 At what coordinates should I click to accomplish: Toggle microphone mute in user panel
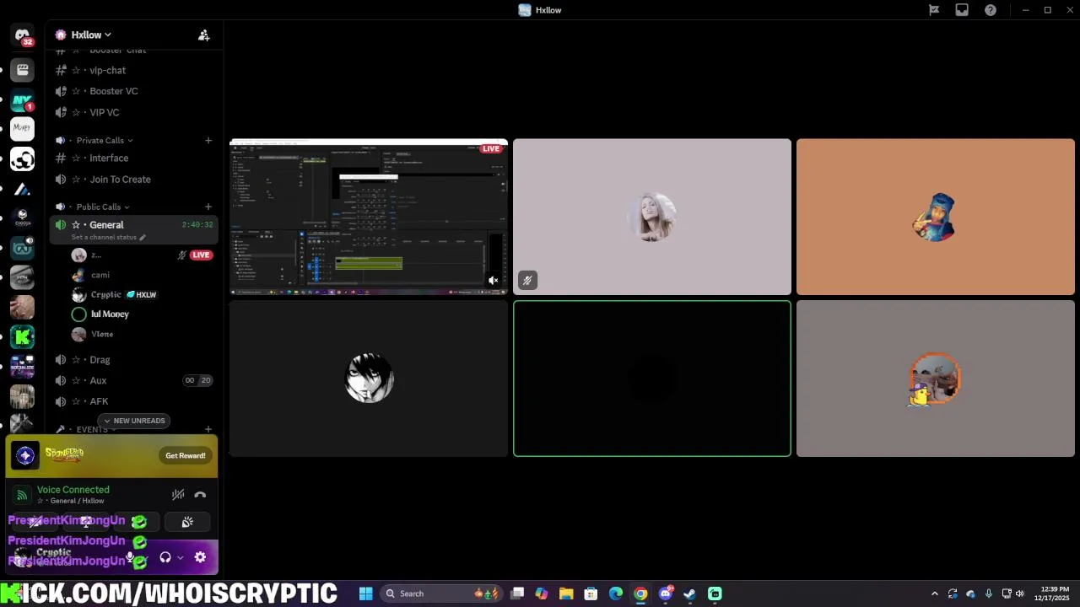pyautogui.click(x=130, y=557)
